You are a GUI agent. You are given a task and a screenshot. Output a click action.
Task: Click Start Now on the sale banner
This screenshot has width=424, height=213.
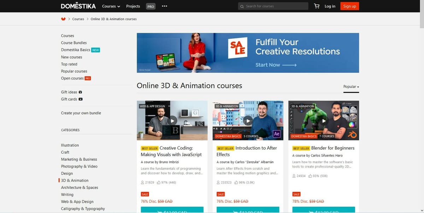tap(276, 65)
